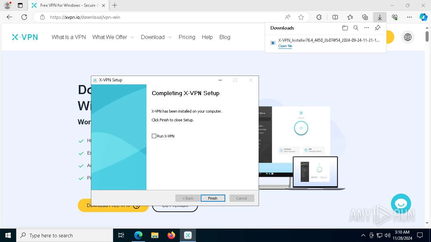
Task: Open Edge Settings and more menu
Action: pos(409,17)
